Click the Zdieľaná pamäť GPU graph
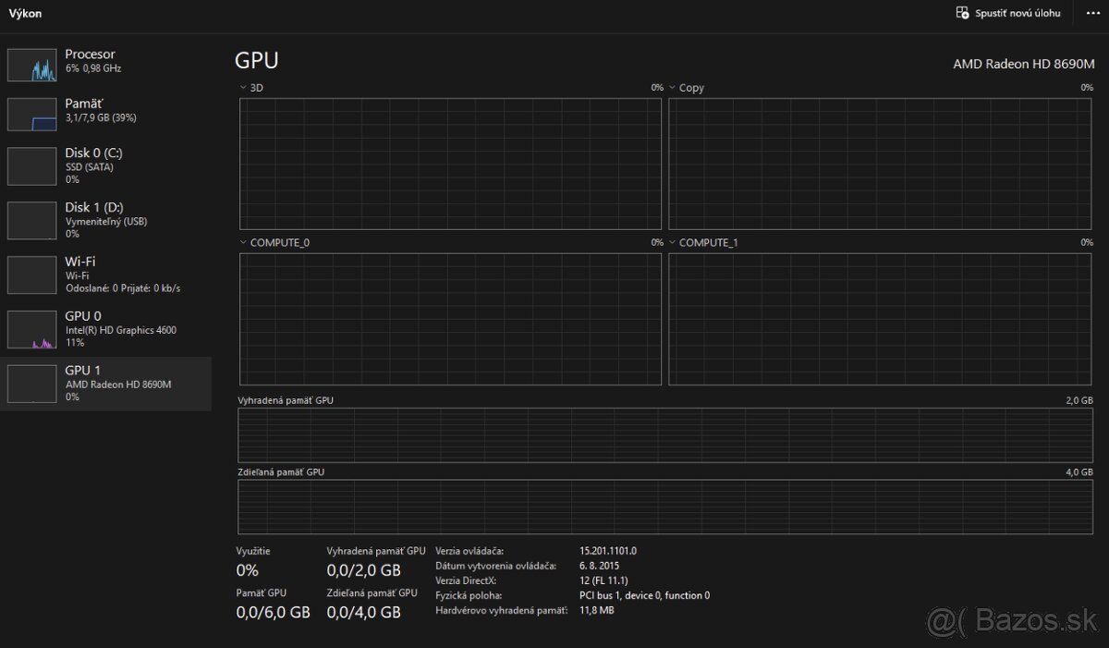This screenshot has height=648, width=1109. (x=665, y=506)
